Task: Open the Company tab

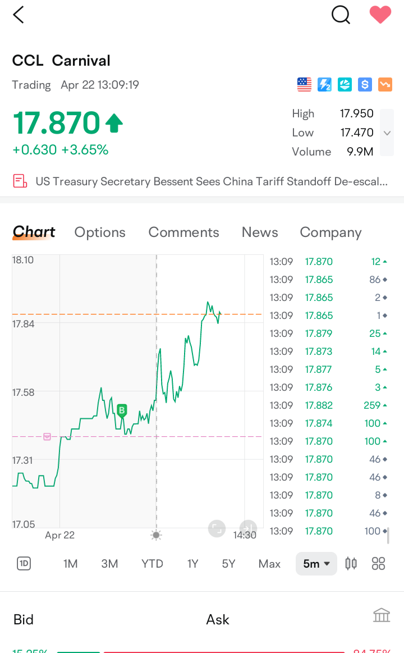Action: (330, 232)
